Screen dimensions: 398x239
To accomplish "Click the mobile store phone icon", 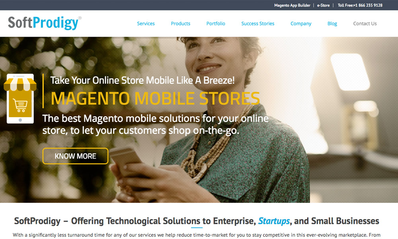I will point(20,98).
